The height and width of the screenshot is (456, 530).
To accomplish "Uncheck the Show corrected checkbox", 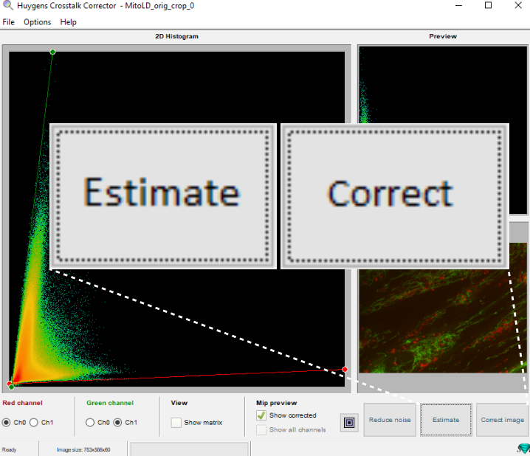I will [261, 415].
